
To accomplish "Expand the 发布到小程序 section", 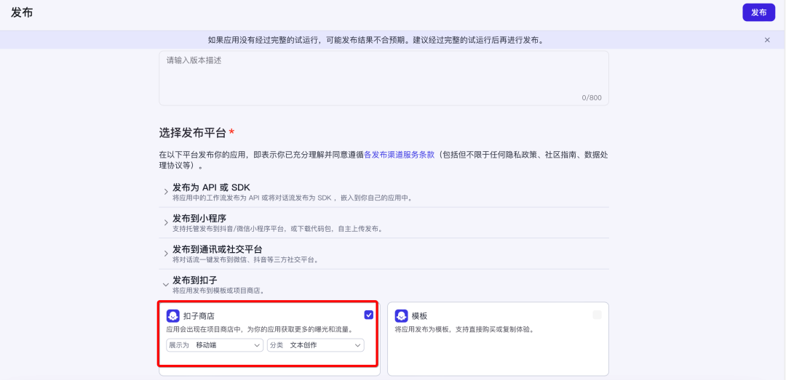I will tap(165, 223).
